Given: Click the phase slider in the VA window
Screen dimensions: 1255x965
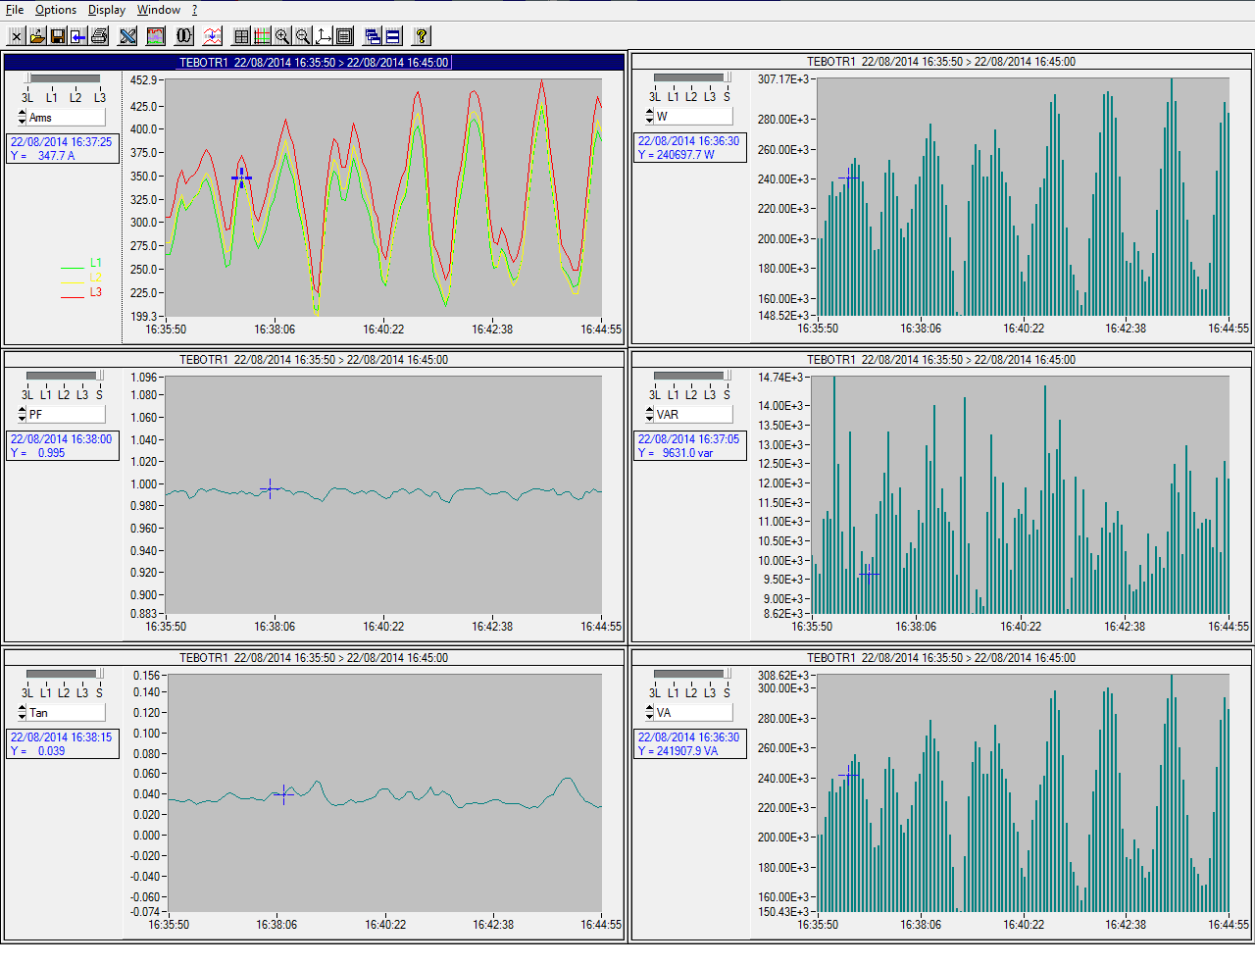Looking at the screenshot, I should (x=692, y=674).
